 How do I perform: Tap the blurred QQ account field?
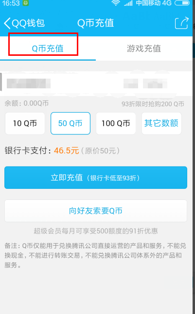pos(96,83)
